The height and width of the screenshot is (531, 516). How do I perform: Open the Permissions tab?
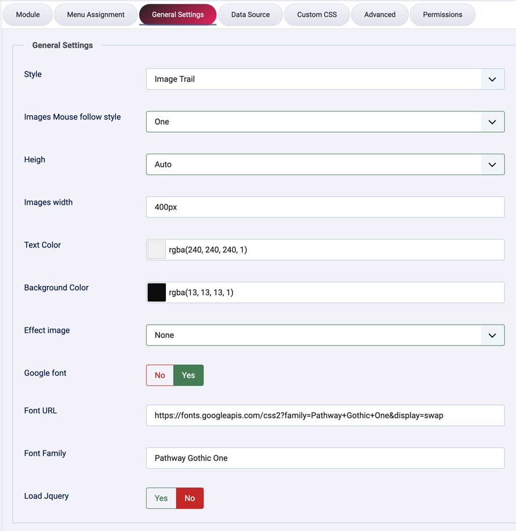[x=442, y=15]
